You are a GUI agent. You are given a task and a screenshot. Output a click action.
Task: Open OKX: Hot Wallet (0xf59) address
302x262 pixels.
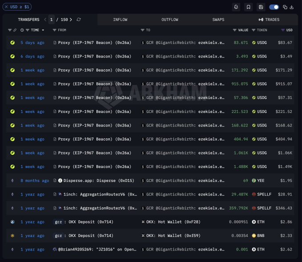click(173, 236)
